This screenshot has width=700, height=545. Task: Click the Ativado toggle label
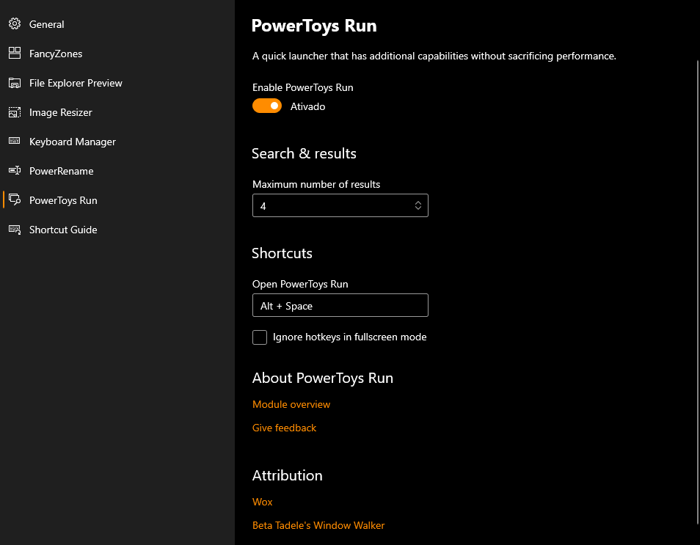(x=307, y=106)
